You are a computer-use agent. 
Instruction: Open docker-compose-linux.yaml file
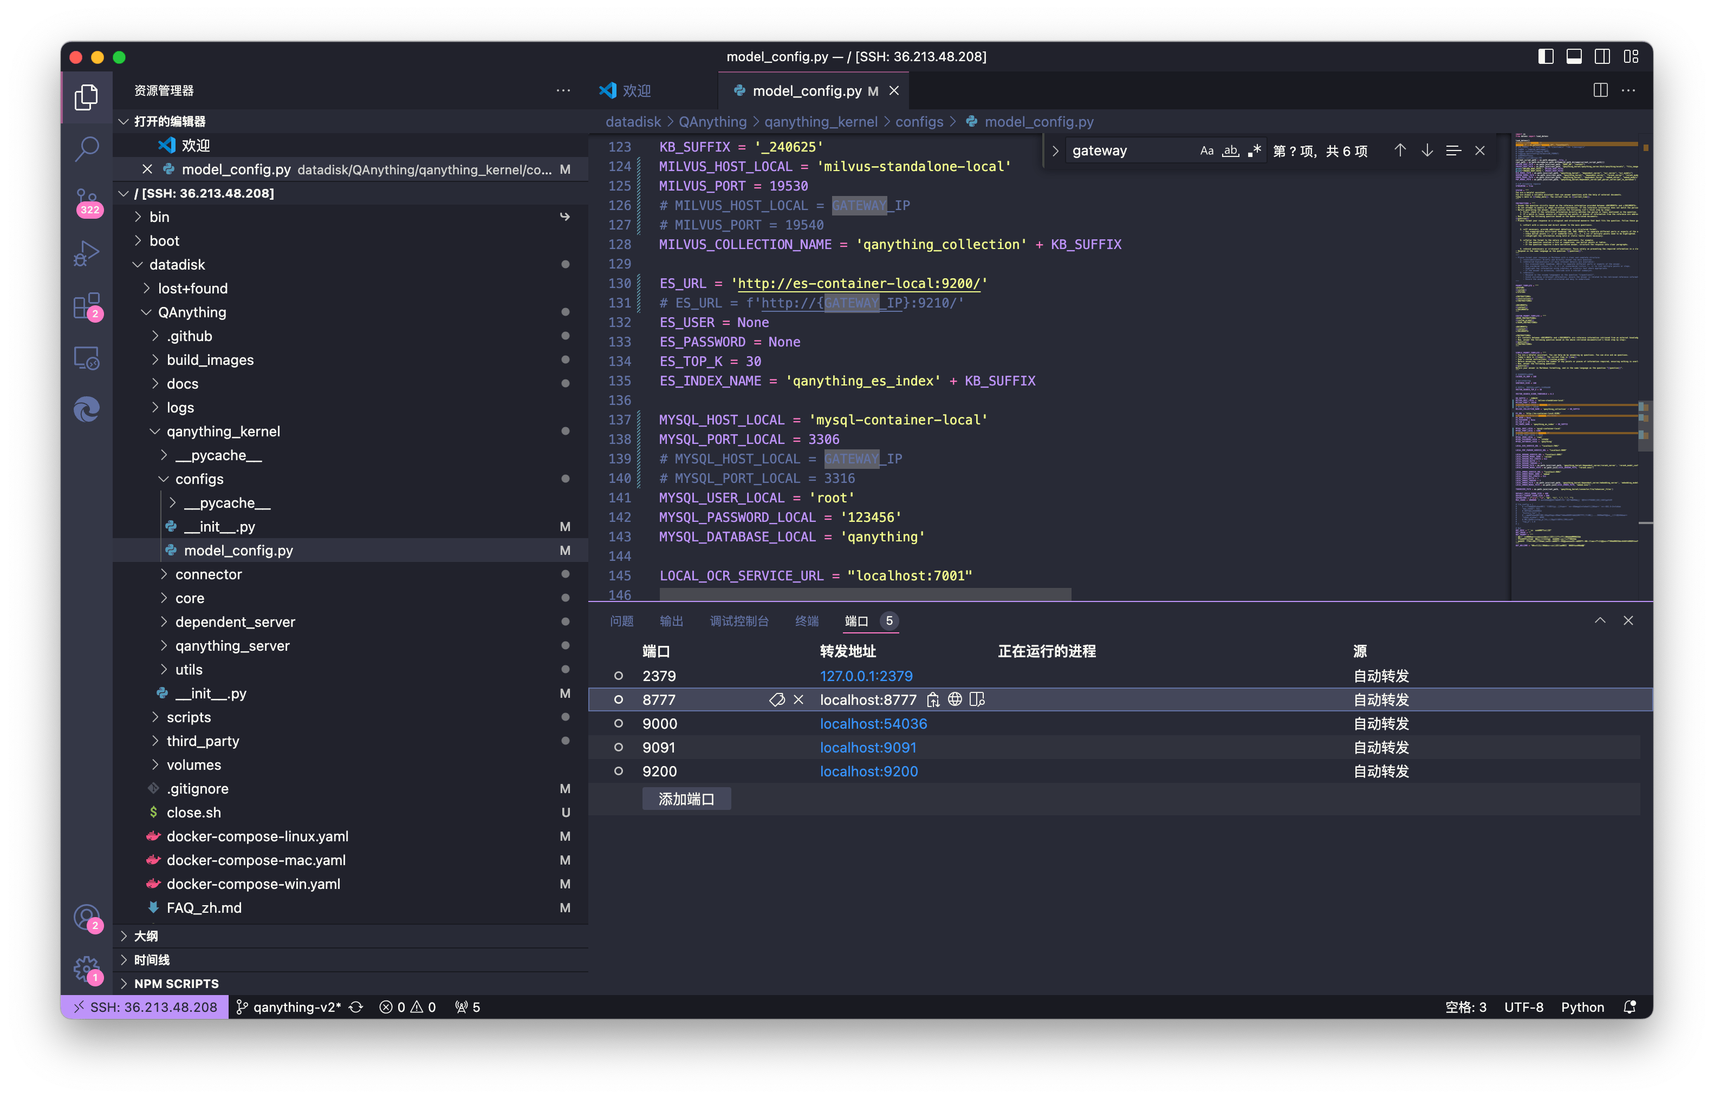[257, 836]
